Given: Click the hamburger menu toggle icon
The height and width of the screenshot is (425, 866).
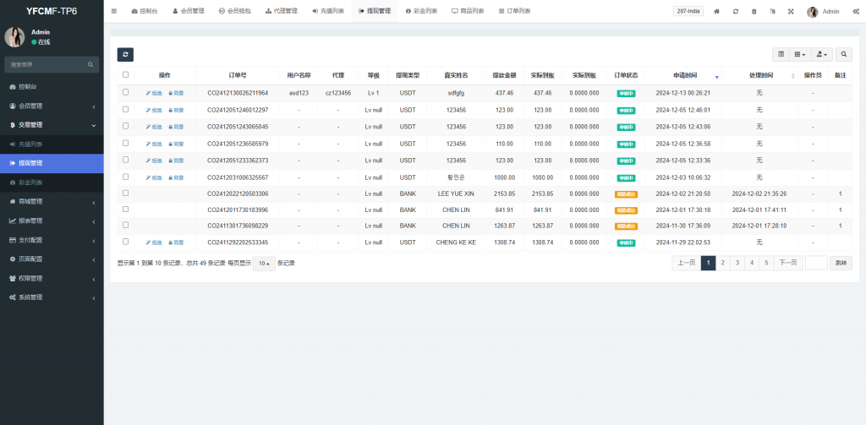Looking at the screenshot, I should pos(114,12).
